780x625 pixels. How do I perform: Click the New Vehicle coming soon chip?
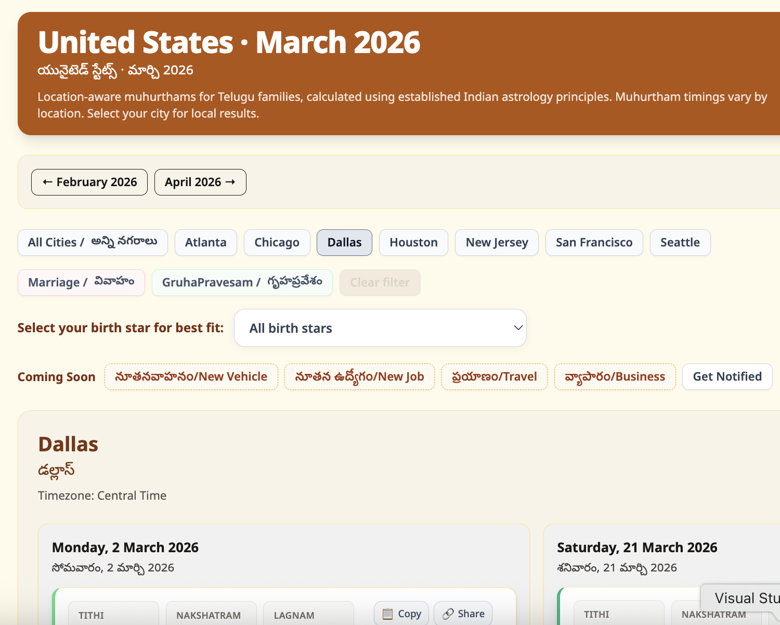[x=191, y=377]
